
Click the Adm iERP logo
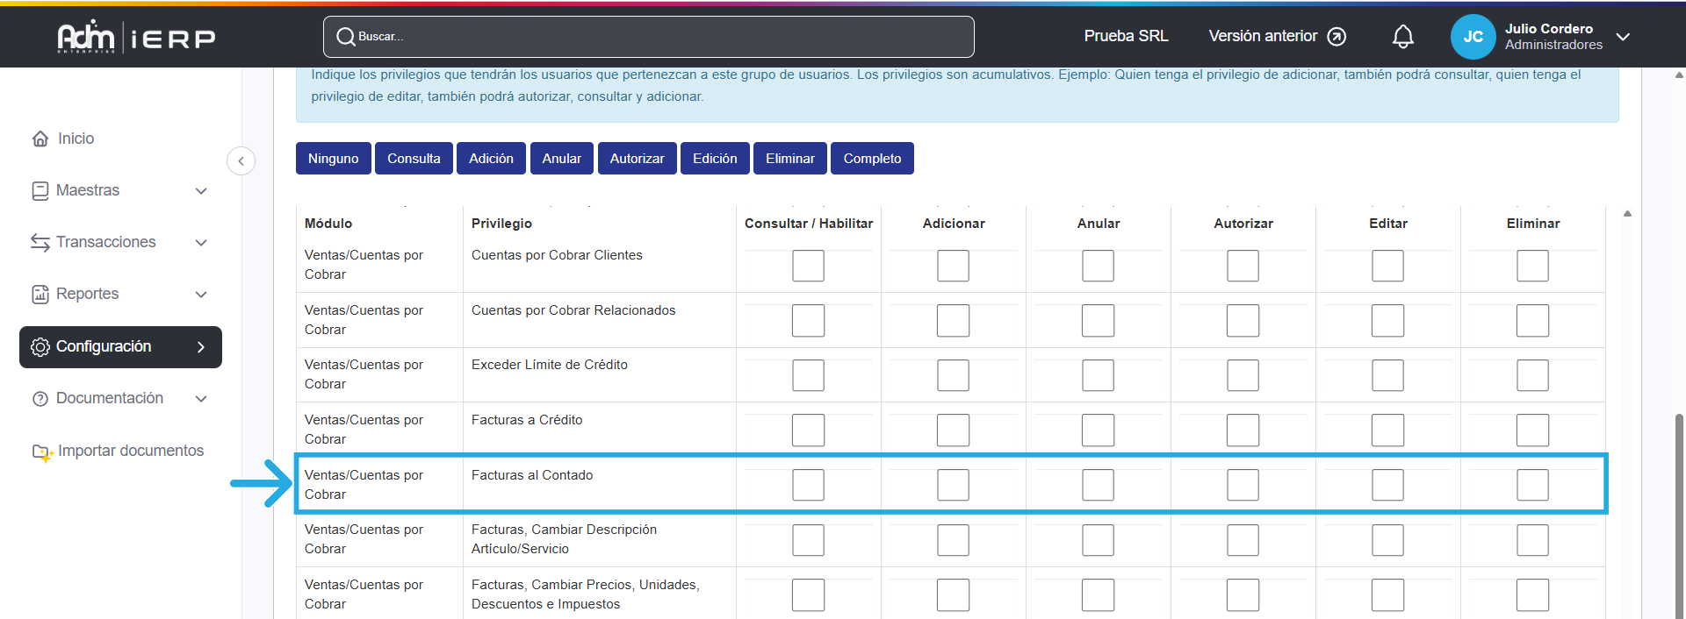136,37
